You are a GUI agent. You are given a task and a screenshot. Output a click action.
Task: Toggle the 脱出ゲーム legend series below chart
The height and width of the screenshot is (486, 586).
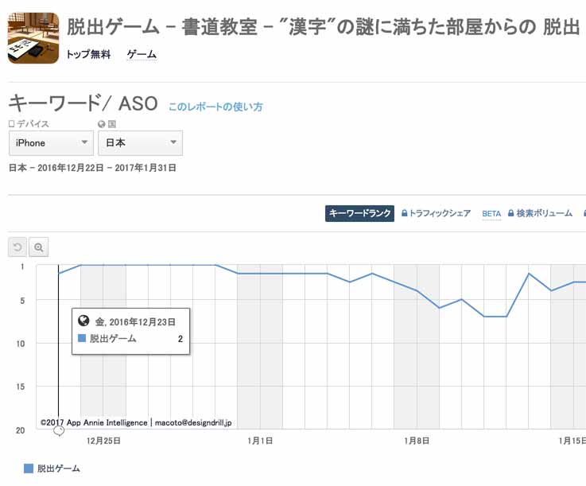(x=52, y=469)
